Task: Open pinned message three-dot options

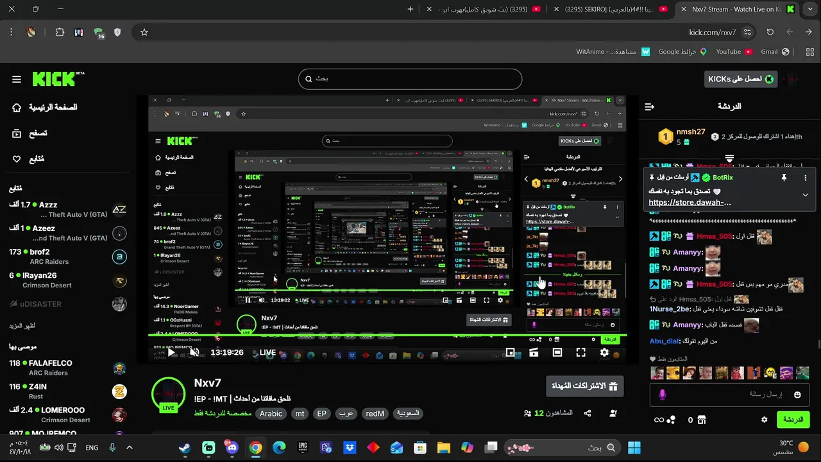Action: tap(806, 177)
